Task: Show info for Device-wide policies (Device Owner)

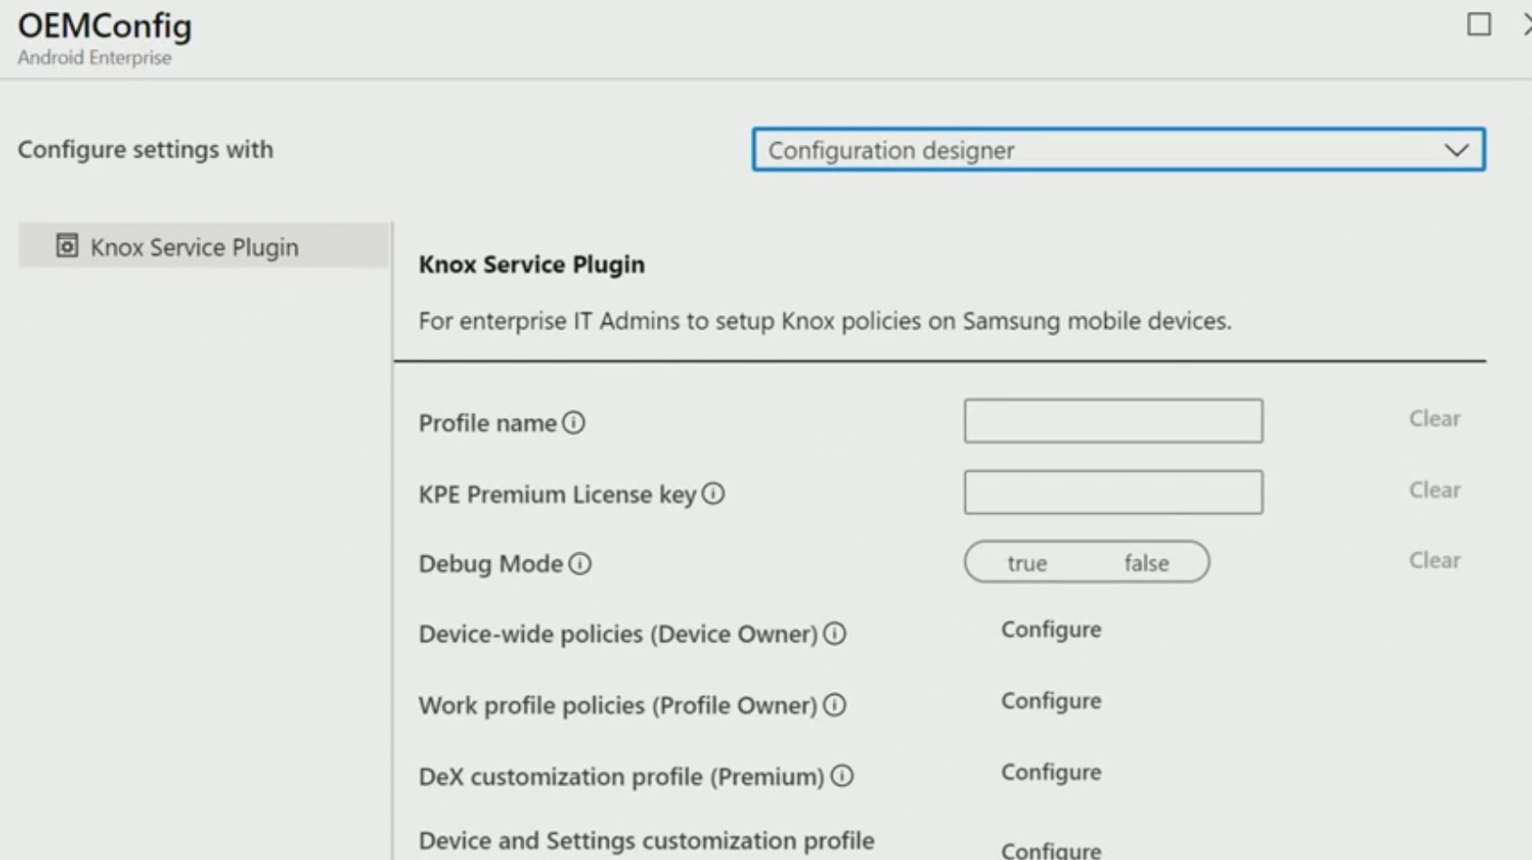Action: click(x=834, y=634)
